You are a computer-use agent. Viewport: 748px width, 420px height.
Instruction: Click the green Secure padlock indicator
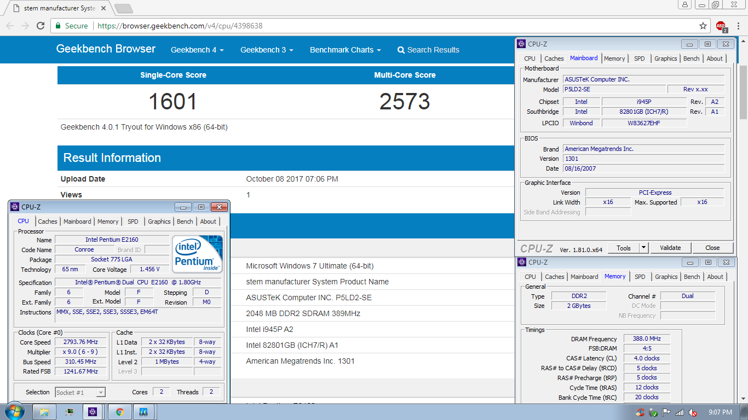pos(71,26)
